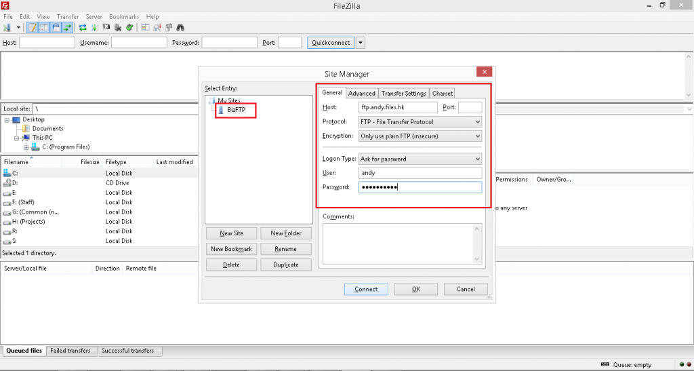Image resolution: width=694 pixels, height=371 pixels.
Task: Select the R: drive icon
Action: pos(7,231)
